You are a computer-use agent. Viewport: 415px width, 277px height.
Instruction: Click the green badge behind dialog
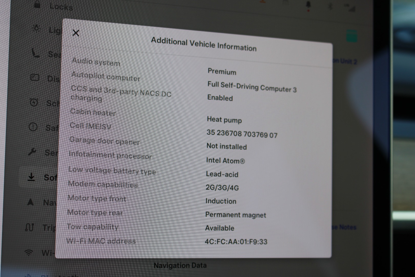[x=351, y=36]
